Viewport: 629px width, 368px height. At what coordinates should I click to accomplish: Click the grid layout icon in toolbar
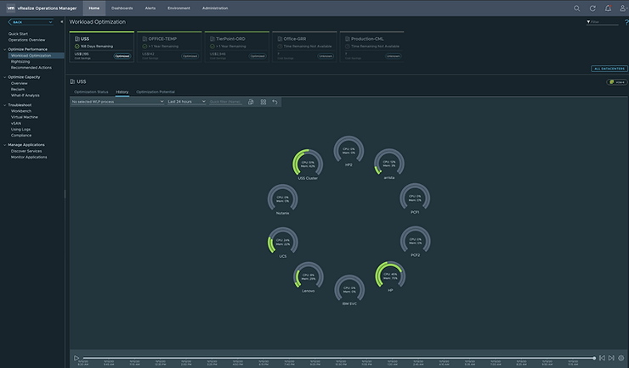click(263, 102)
